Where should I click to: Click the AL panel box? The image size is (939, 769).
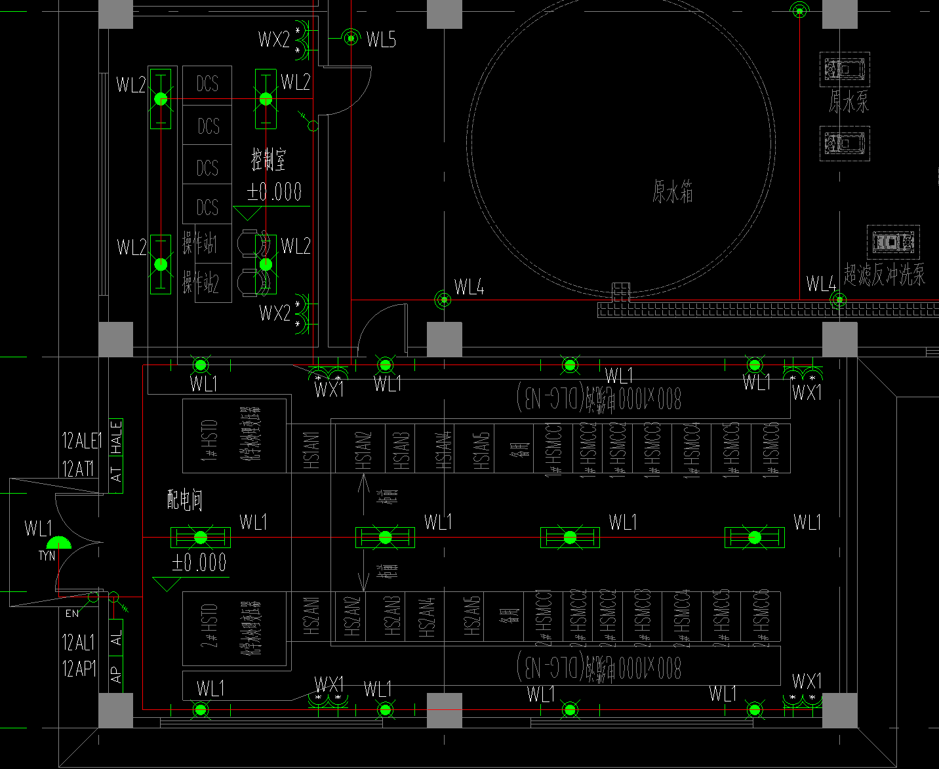pyautogui.click(x=116, y=637)
